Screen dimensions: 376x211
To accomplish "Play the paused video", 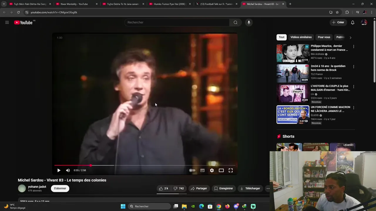I will pyautogui.click(x=59, y=170).
